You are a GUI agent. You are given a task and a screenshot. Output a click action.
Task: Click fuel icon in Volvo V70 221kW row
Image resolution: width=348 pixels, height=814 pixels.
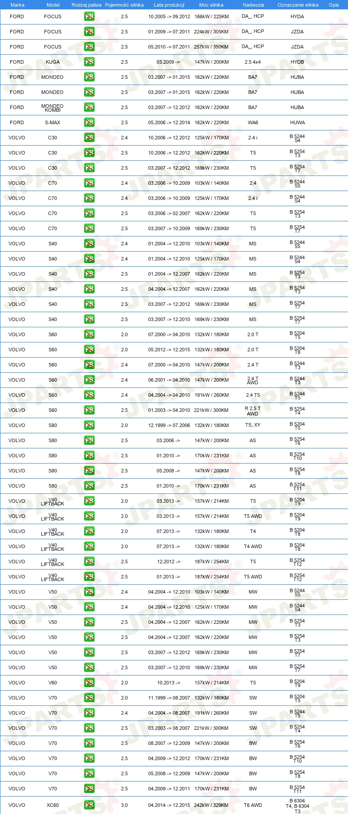(x=89, y=728)
